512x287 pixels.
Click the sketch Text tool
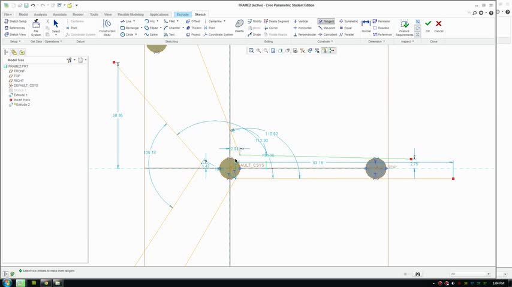click(x=170, y=35)
